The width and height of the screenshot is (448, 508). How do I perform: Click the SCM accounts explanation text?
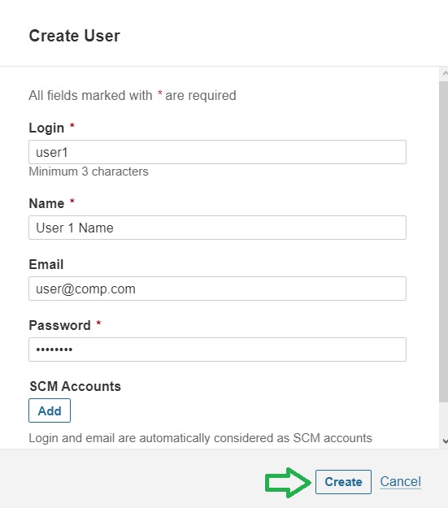[x=200, y=438]
